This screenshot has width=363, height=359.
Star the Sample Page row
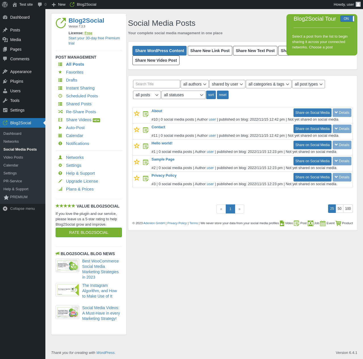tap(137, 162)
